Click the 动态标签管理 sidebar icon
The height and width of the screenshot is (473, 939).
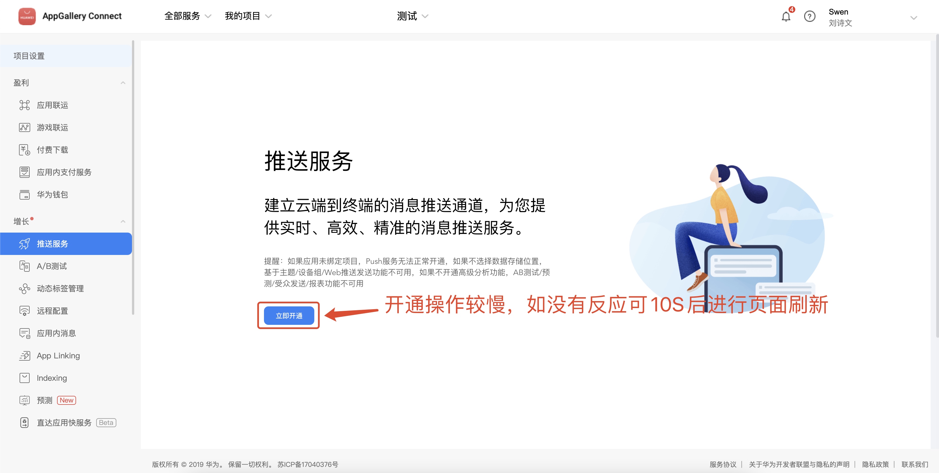click(x=24, y=288)
